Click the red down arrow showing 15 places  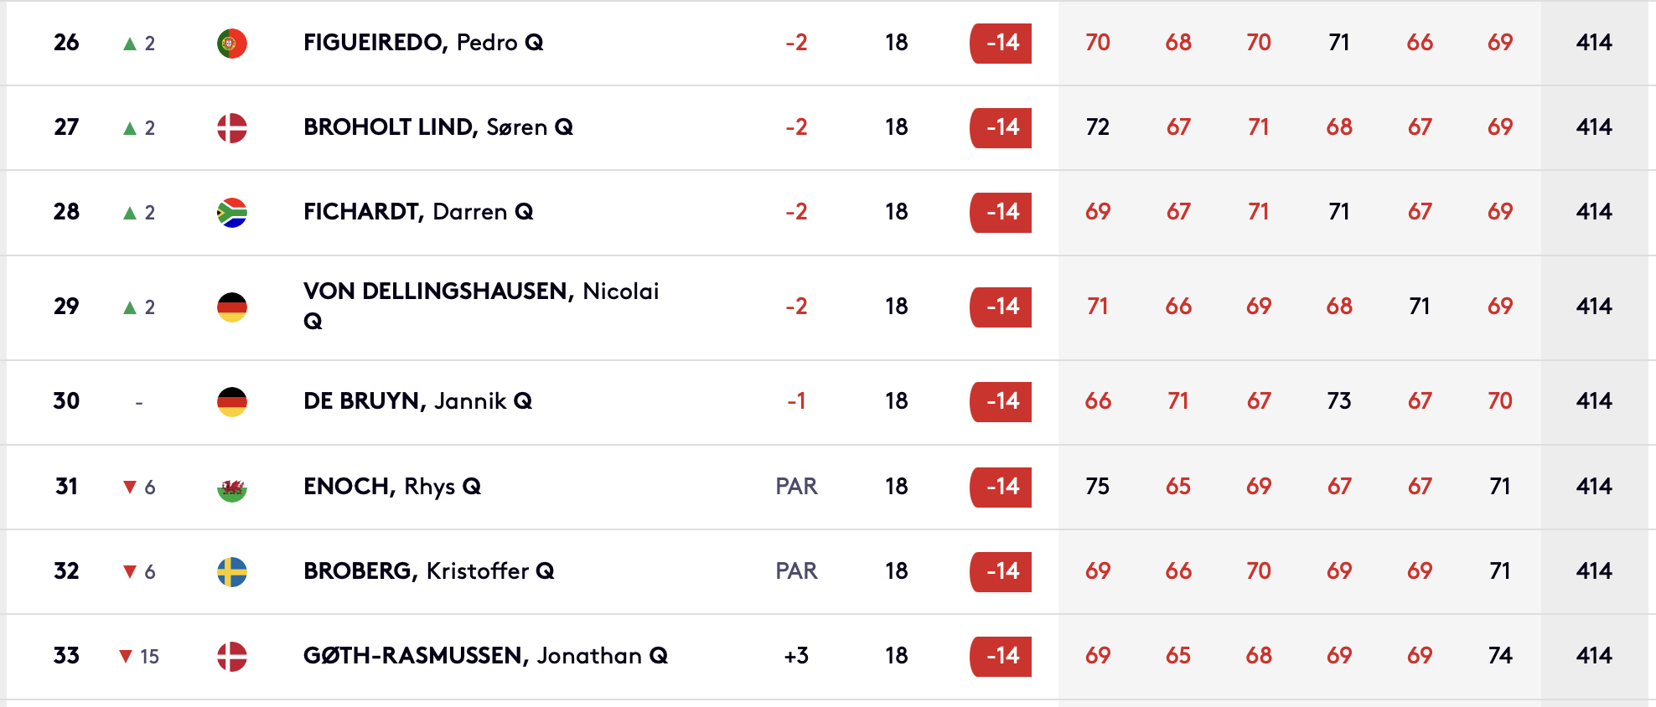126,656
